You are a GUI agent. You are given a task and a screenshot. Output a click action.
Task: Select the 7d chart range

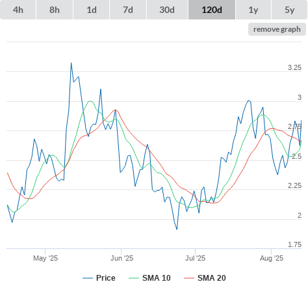point(128,10)
